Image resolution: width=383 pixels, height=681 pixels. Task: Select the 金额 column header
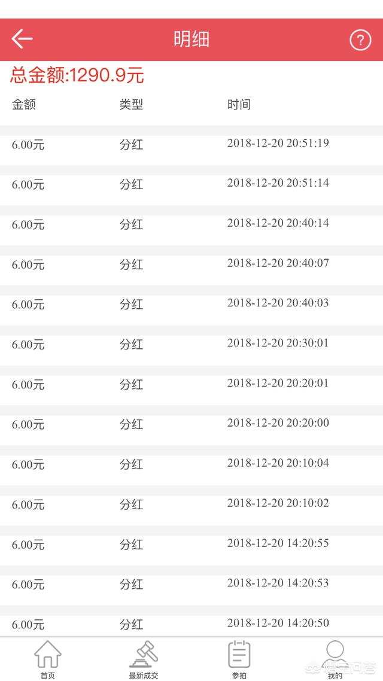[24, 105]
